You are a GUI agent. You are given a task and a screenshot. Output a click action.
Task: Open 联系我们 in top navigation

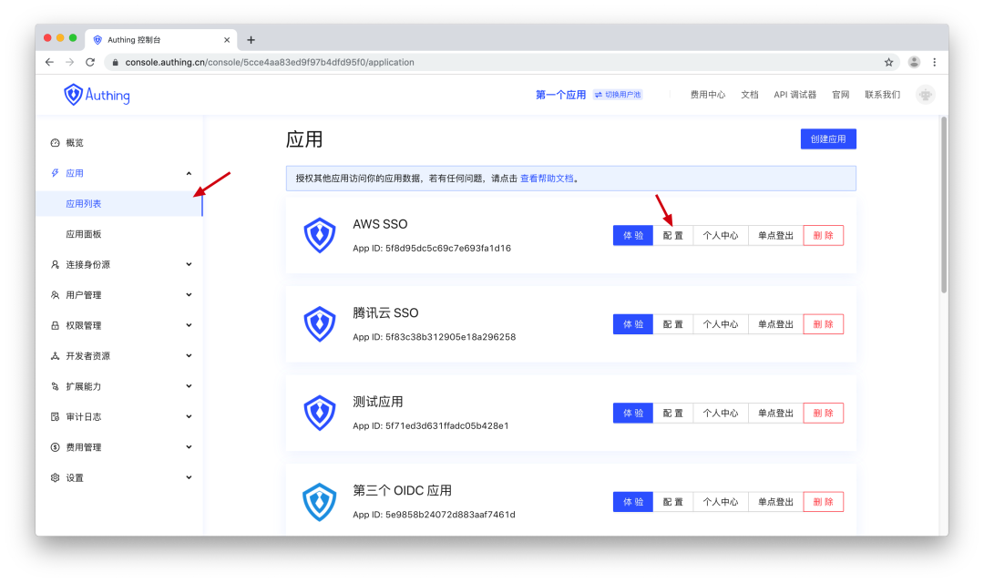coord(882,95)
